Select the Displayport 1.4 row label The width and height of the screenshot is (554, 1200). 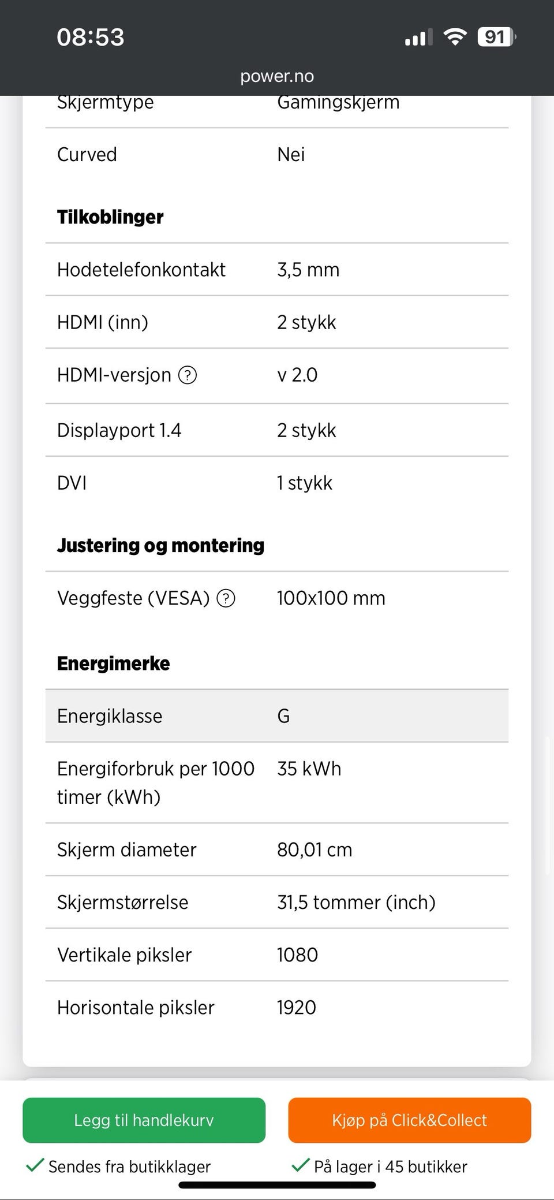pos(119,430)
